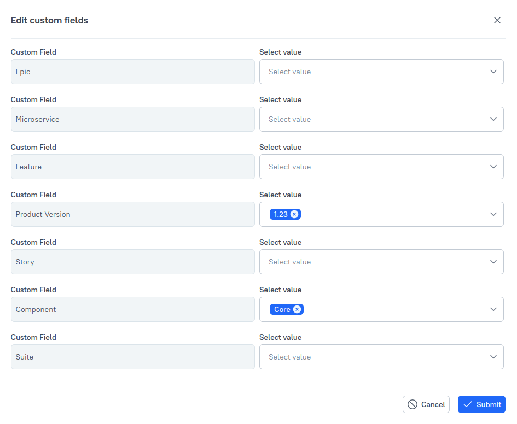Click the checkmark icon on the Submit button
This screenshot has height=424, width=517.
tap(468, 404)
